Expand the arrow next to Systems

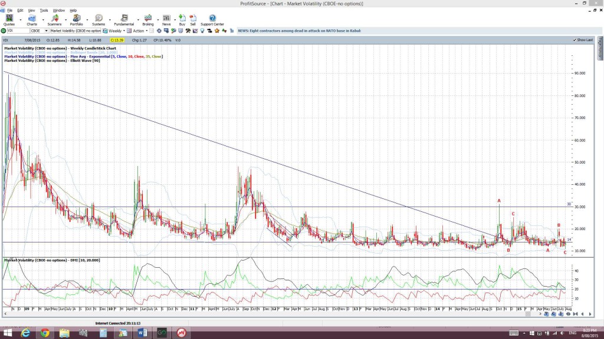[x=110, y=19]
